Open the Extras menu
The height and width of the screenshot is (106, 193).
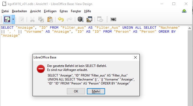pyautogui.click(x=64, y=11)
